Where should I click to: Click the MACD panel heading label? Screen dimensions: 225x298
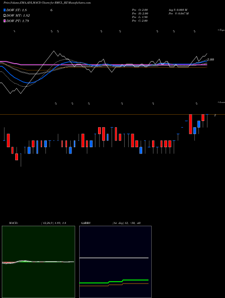(x=13, y=223)
